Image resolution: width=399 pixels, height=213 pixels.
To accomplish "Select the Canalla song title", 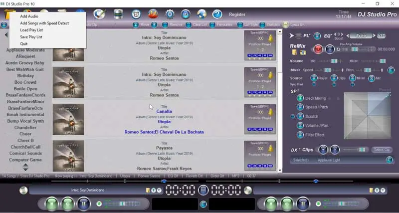I will [164, 111].
